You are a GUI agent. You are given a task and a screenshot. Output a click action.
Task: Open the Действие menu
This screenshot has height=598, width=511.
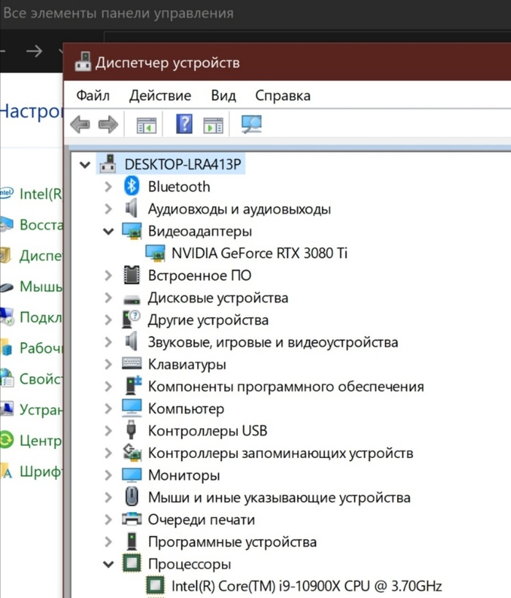click(x=160, y=96)
